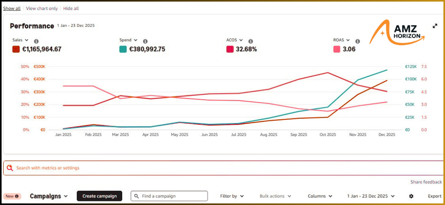The height and width of the screenshot is (205, 445).
Task: Open the Campaigns menu selector
Action: [x=49, y=196]
